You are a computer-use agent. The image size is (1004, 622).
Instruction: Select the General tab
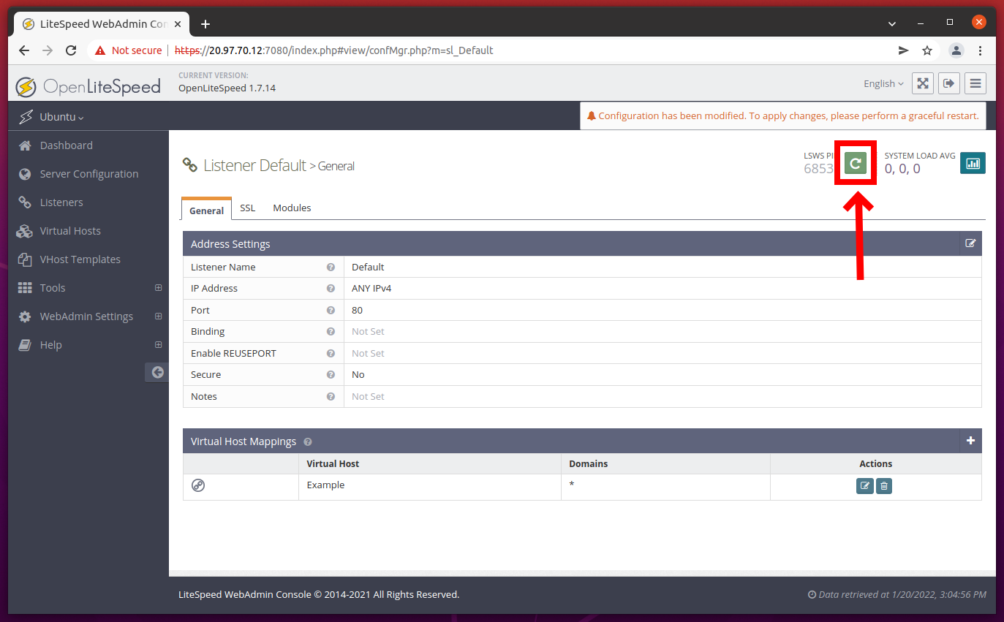pyautogui.click(x=206, y=210)
